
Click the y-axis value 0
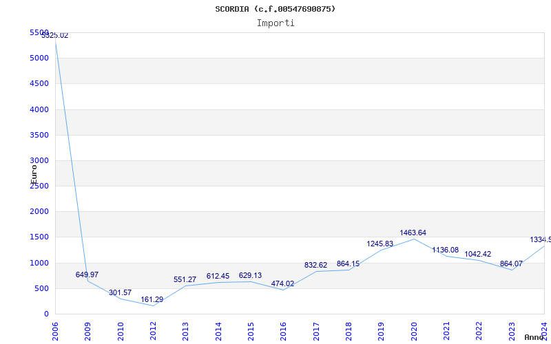[46, 314]
